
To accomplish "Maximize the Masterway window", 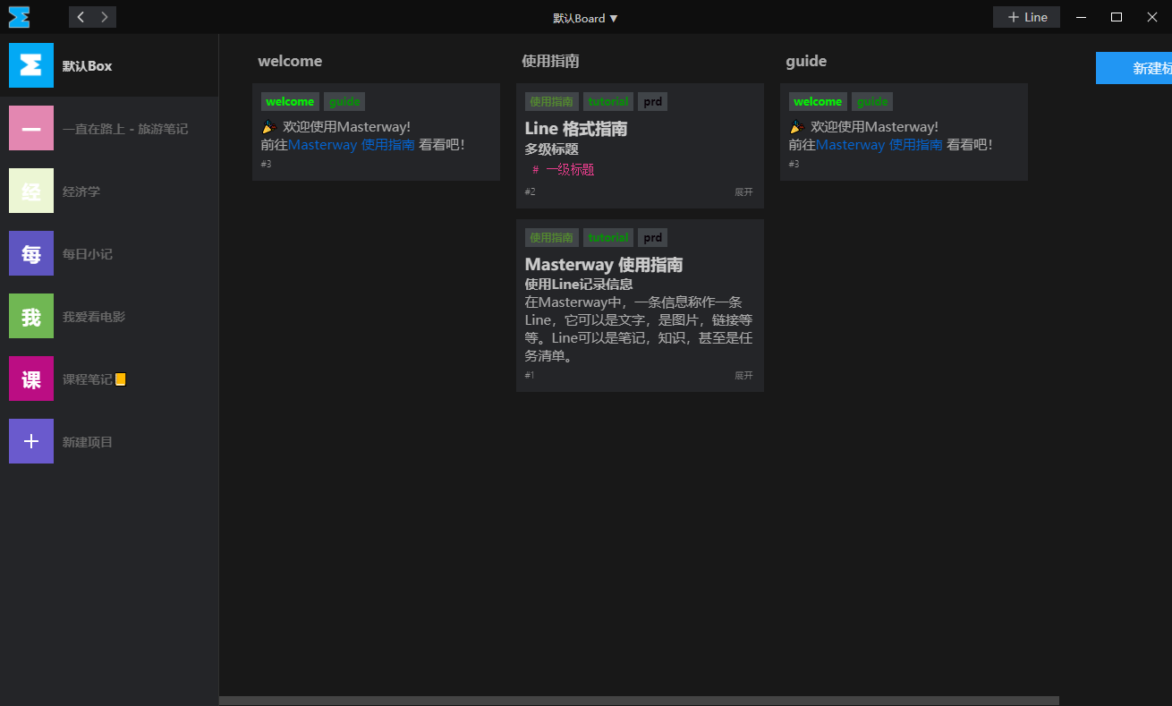I will 1117,17.
